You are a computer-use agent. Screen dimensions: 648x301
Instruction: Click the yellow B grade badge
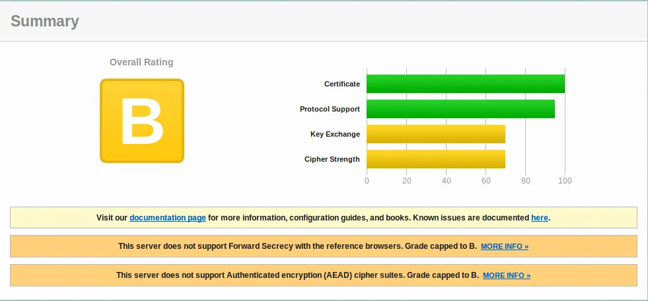[141, 121]
